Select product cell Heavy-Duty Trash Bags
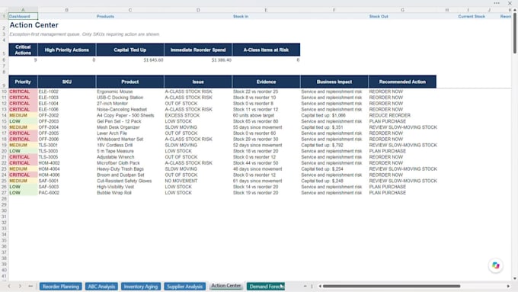518x292 pixels. click(x=120, y=169)
